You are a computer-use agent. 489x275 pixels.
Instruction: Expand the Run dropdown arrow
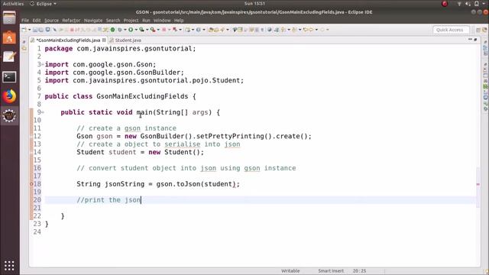coord(136,30)
